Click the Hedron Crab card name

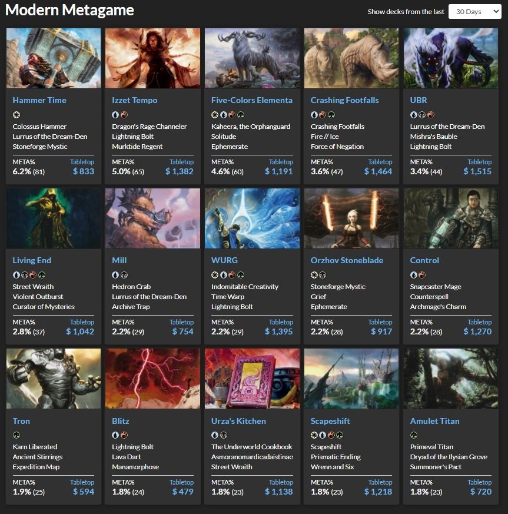[x=131, y=287]
